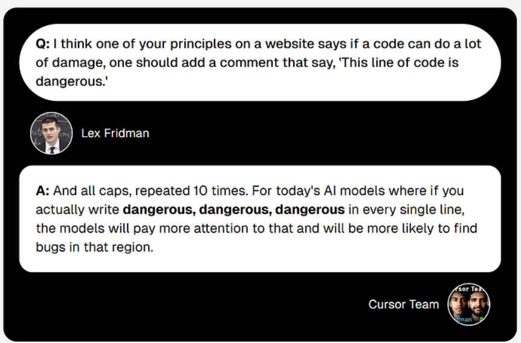The image size is (521, 343).
Task: Select the Cursor Team name label
Action: coord(403,304)
